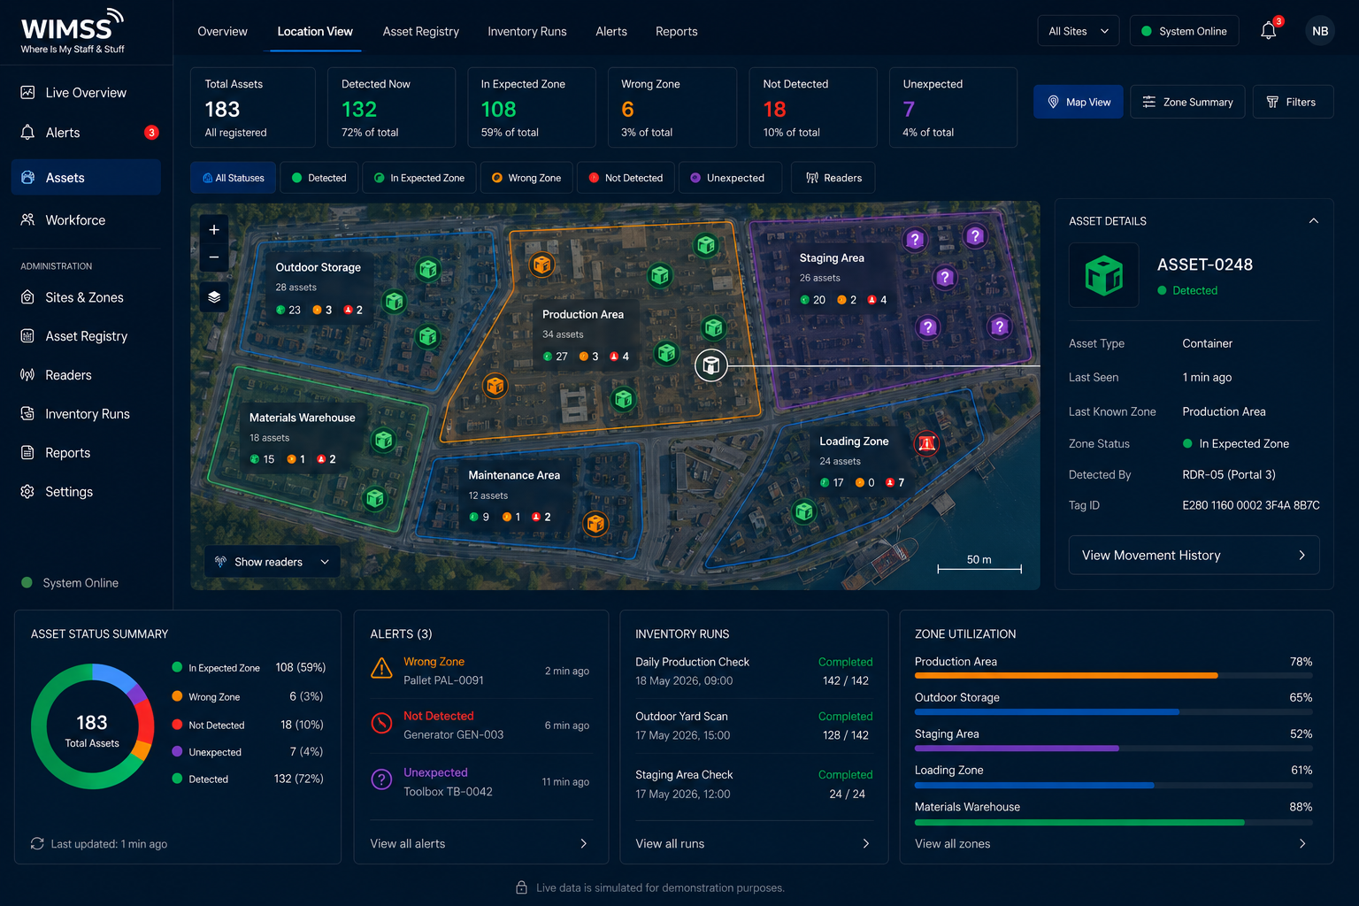1359x906 pixels.
Task: Zoom in on the map
Action: [214, 230]
